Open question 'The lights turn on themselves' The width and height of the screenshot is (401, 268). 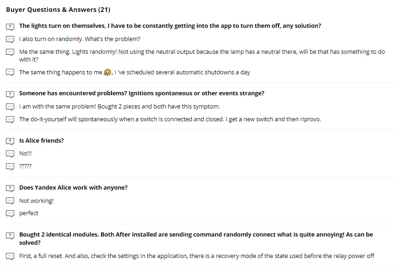coord(170,26)
